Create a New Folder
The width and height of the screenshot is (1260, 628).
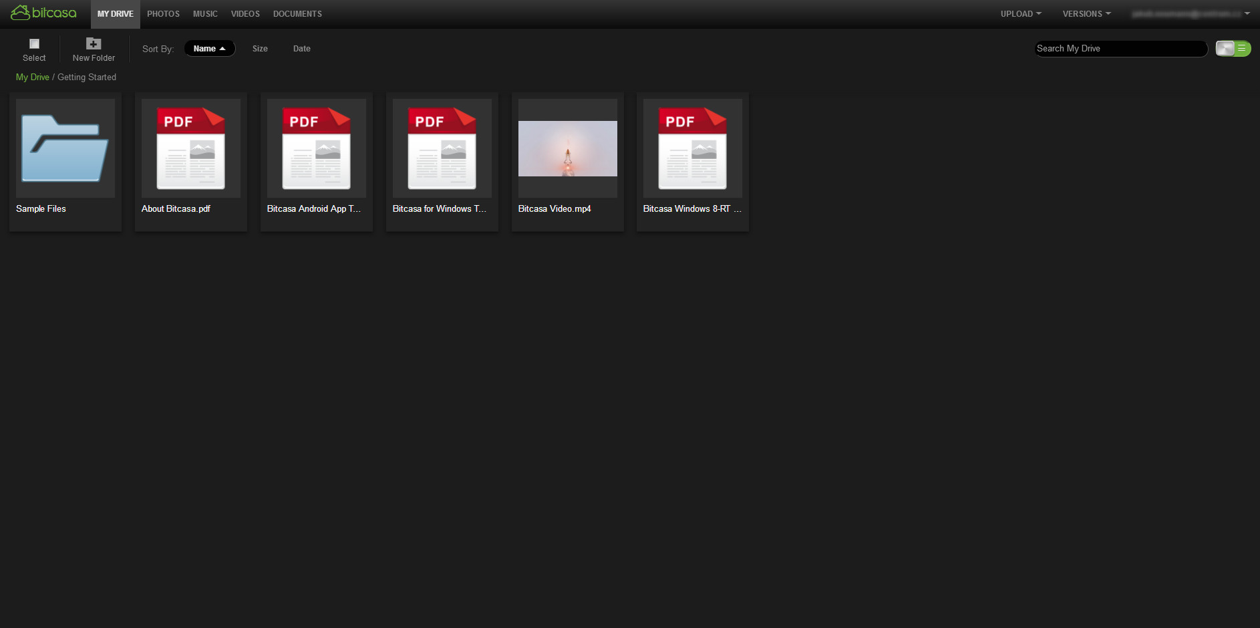pos(94,50)
